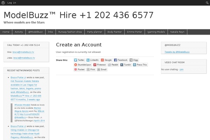Share via Twitter button
Viewport: 210px width, 140px height.
(x=79, y=60)
